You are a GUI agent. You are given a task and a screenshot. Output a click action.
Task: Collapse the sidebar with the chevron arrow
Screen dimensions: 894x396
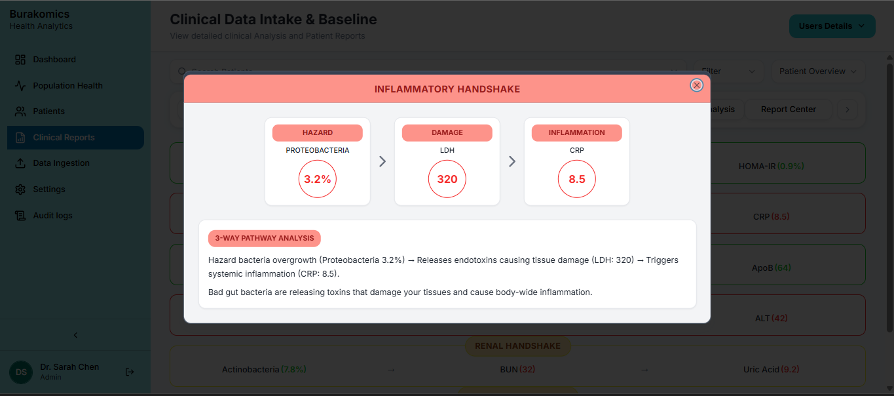(x=75, y=335)
